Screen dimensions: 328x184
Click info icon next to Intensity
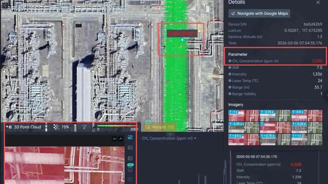230,74
